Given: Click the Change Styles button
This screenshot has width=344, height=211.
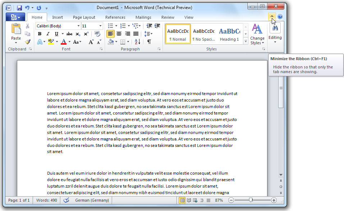Looking at the screenshot, I should click(x=257, y=35).
